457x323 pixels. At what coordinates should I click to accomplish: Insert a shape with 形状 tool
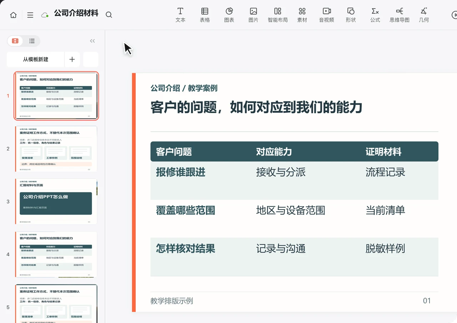point(351,15)
